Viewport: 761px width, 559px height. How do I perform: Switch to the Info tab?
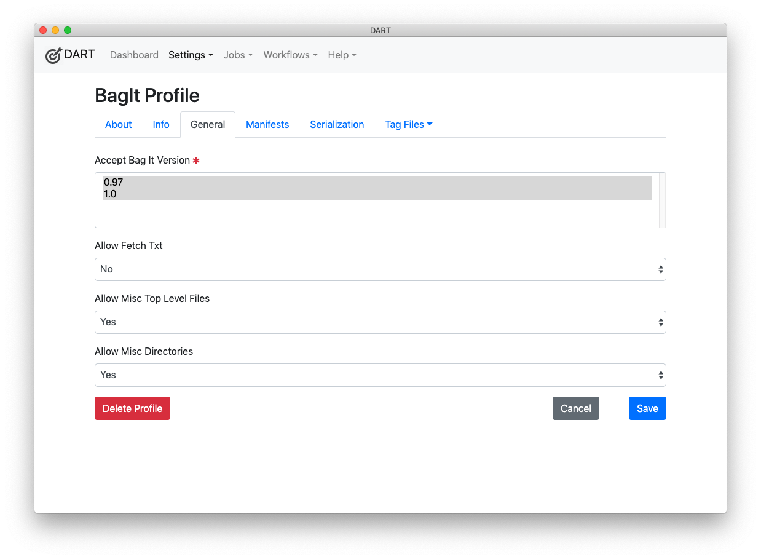point(160,124)
